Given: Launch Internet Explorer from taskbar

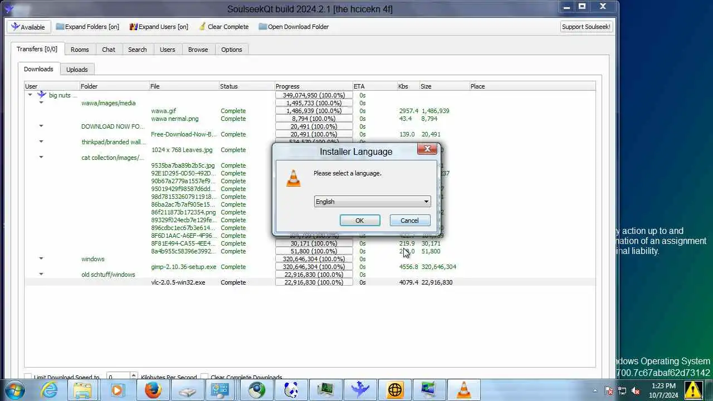Looking at the screenshot, I should 49,390.
